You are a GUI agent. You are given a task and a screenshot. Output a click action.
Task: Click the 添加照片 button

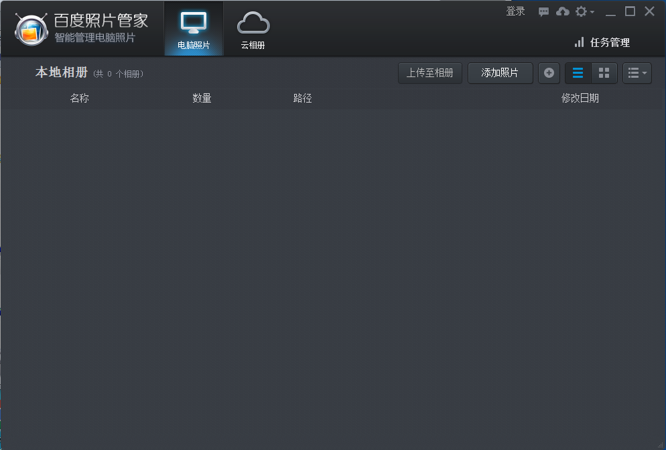[501, 72]
